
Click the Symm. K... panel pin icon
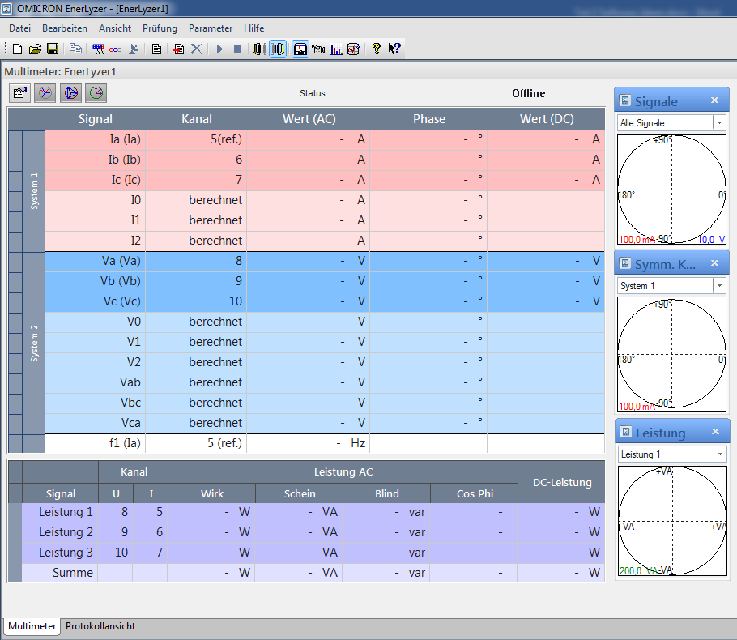coord(625,262)
